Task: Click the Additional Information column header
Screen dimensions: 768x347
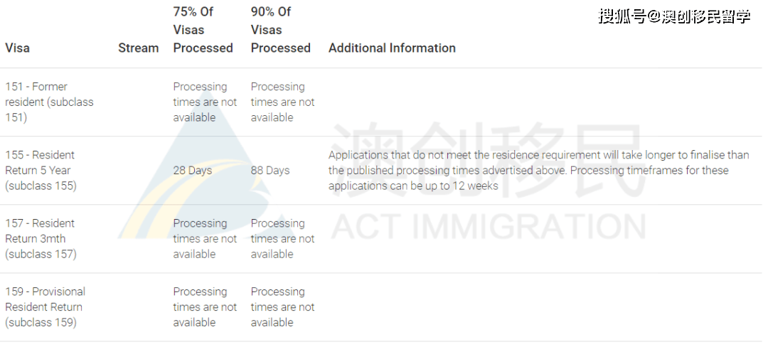Action: pyautogui.click(x=392, y=48)
